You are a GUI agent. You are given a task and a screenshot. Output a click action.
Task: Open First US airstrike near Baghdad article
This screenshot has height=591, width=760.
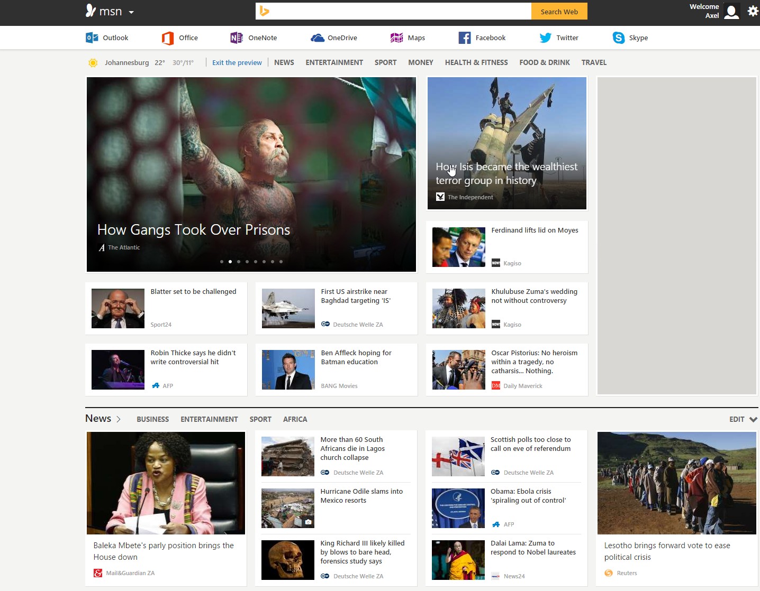click(x=356, y=296)
